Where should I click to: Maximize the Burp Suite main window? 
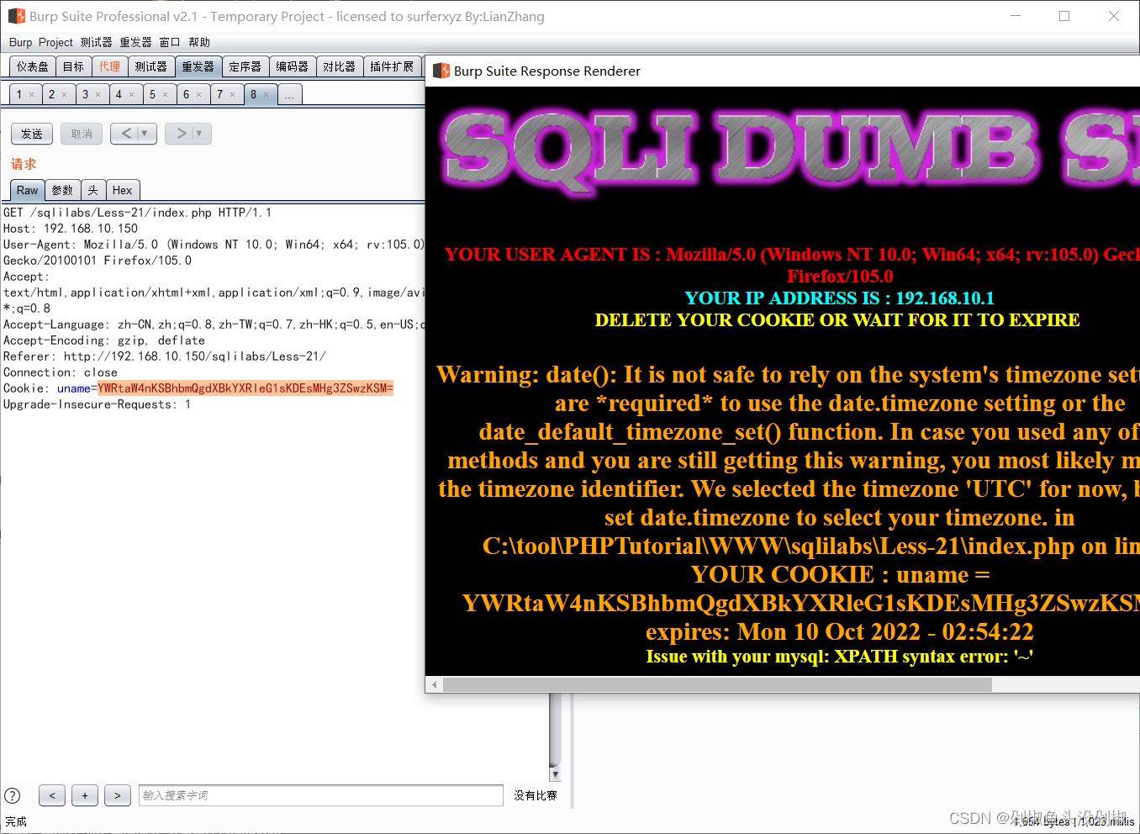coord(1064,16)
